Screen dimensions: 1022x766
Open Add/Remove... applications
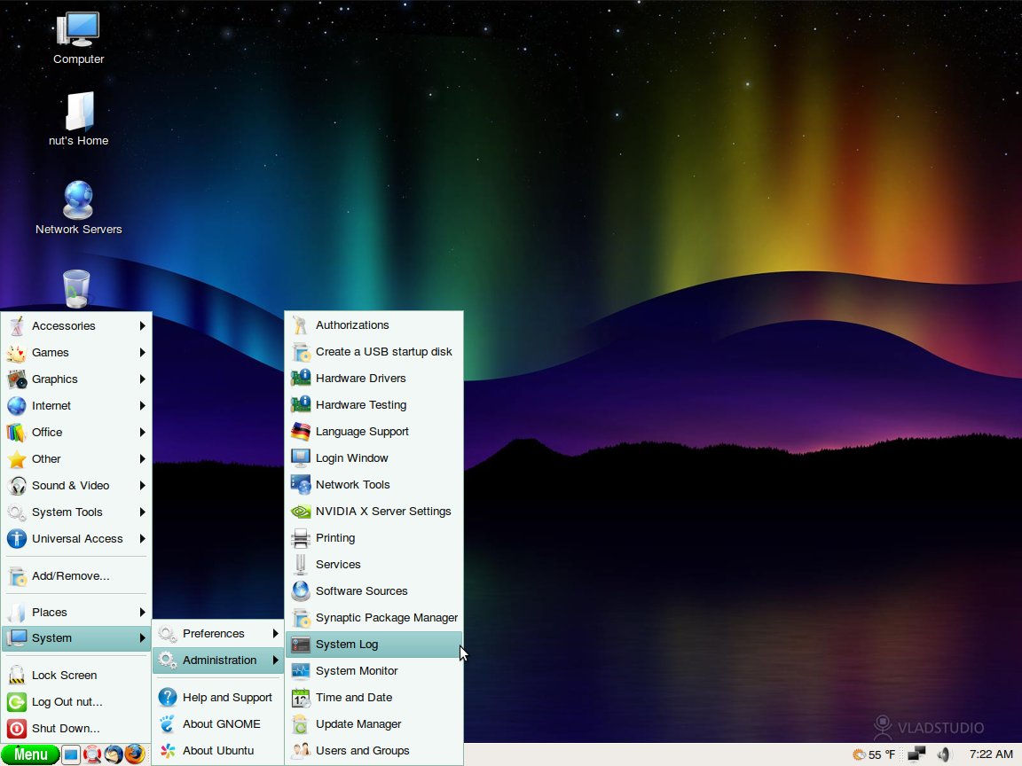coord(77,575)
